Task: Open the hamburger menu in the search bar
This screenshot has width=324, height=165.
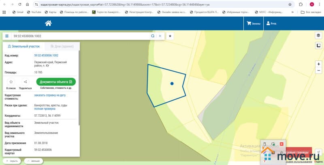Action: (x=7, y=36)
